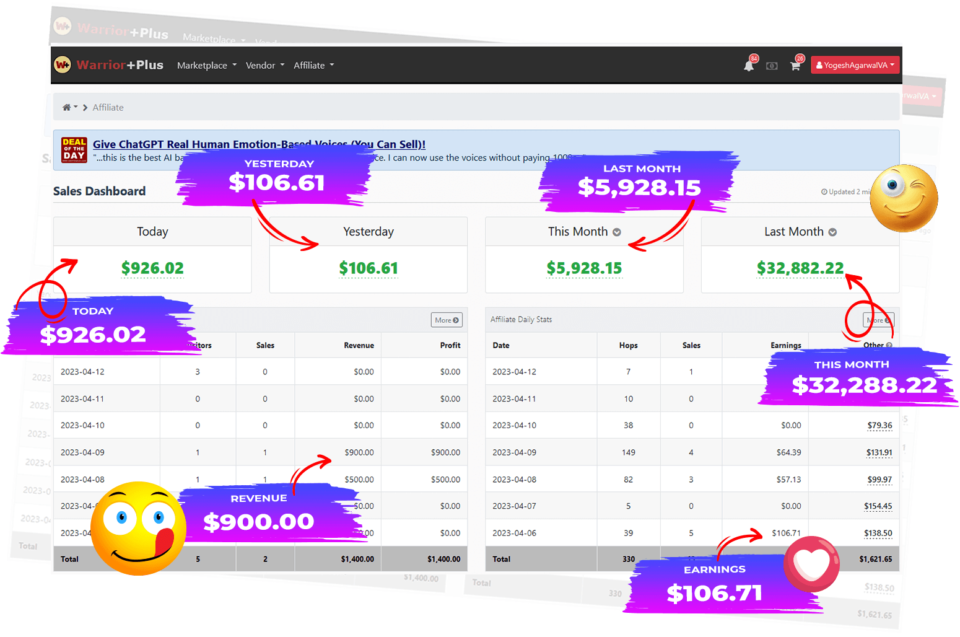Image resolution: width=960 pixels, height=637 pixels.
Task: Click the help icon beside Other column
Action: [889, 345]
